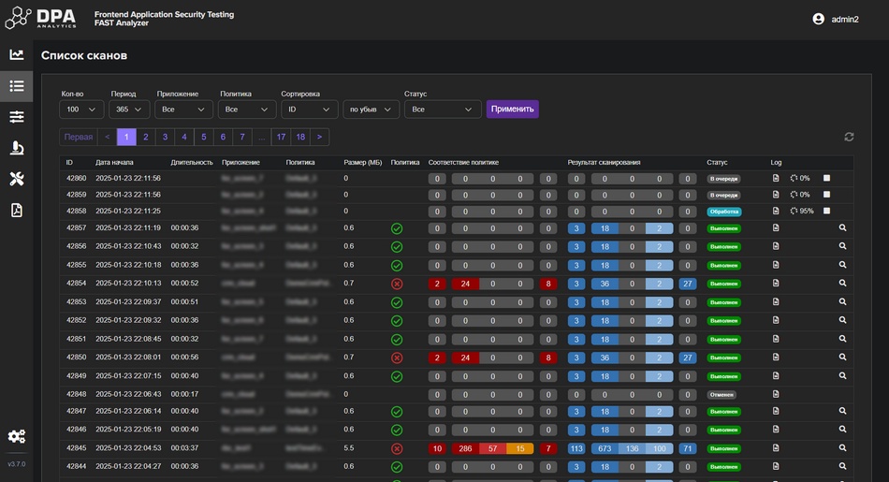Click the gears icon above version number
This screenshot has height=482, width=889.
coord(16,436)
